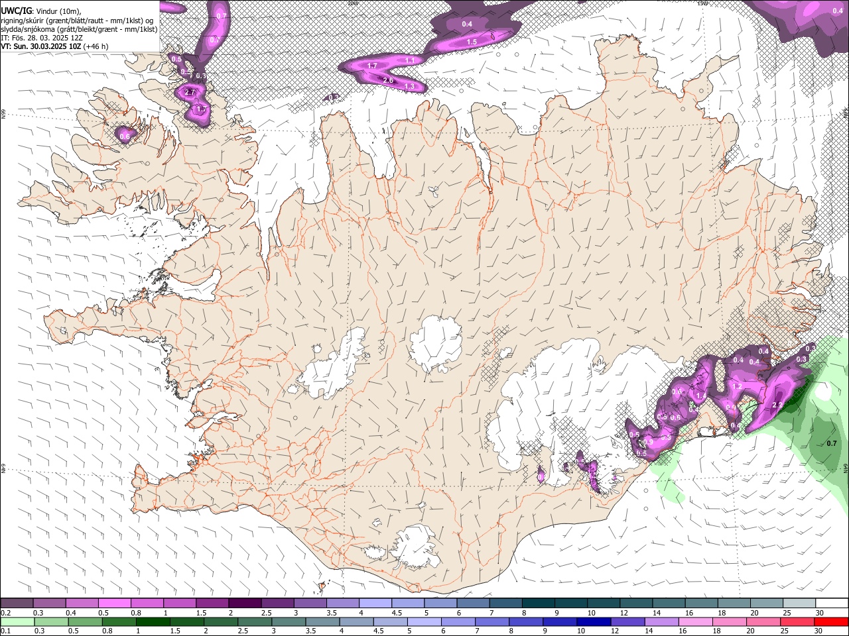The image size is (849, 636).
Task: Click the UWC/IG title text
Action: coord(15,11)
